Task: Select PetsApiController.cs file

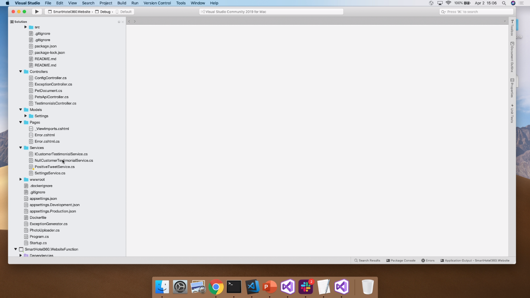Action: tap(51, 97)
